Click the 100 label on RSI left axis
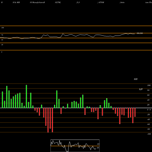The width and height of the screenshot is (152, 152). [2, 28]
